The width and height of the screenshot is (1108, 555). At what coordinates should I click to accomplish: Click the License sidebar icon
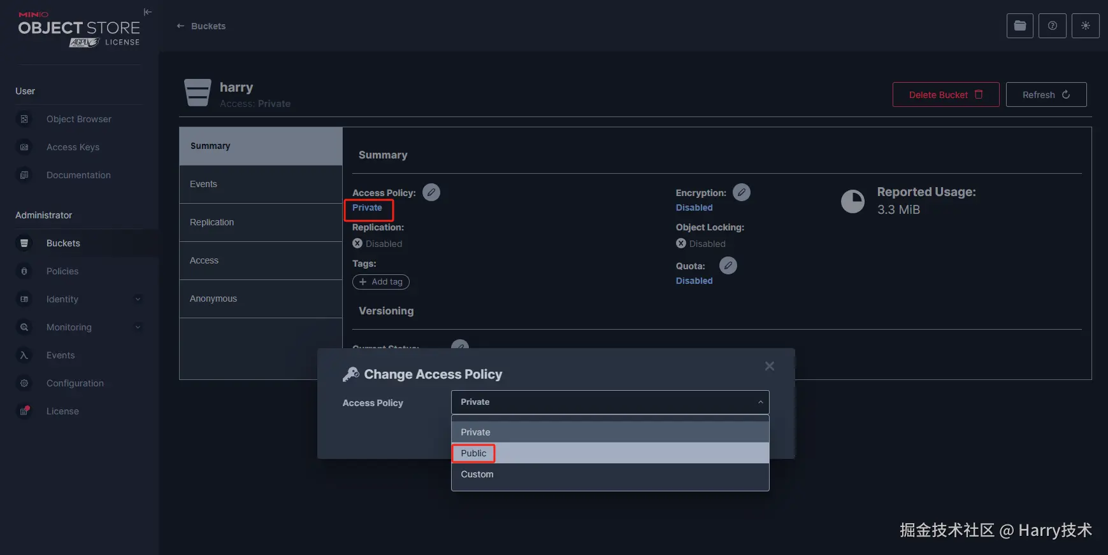[24, 411]
